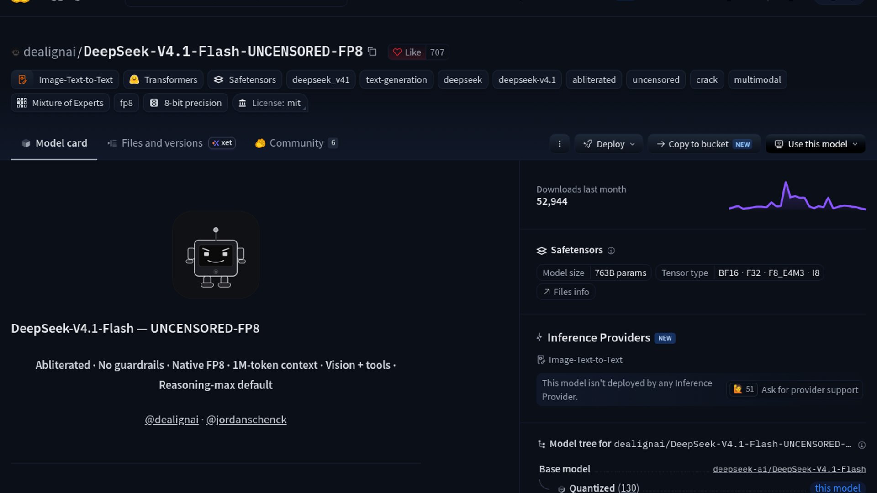Click the 8-bit precision tag
This screenshot has height=493, width=877.
[x=185, y=103]
